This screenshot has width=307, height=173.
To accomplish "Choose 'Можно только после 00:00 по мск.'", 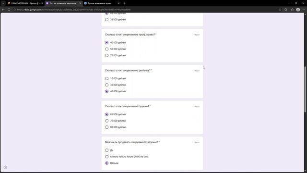I will coord(106,157).
